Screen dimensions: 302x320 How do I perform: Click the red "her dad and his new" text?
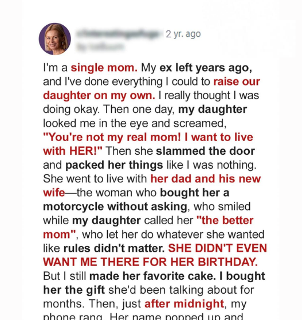pos(206,179)
